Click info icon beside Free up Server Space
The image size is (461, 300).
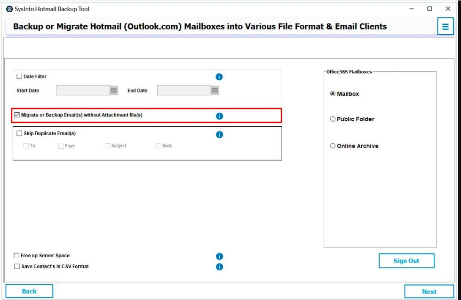tap(219, 256)
